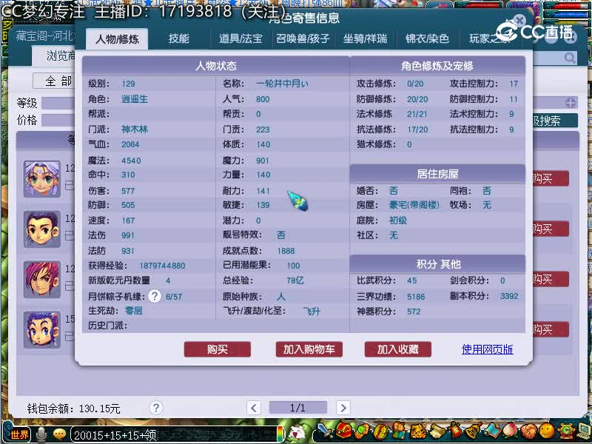The height and width of the screenshot is (444, 592).
Task: Click the 成就点数 value 1888
Action: pos(286,251)
